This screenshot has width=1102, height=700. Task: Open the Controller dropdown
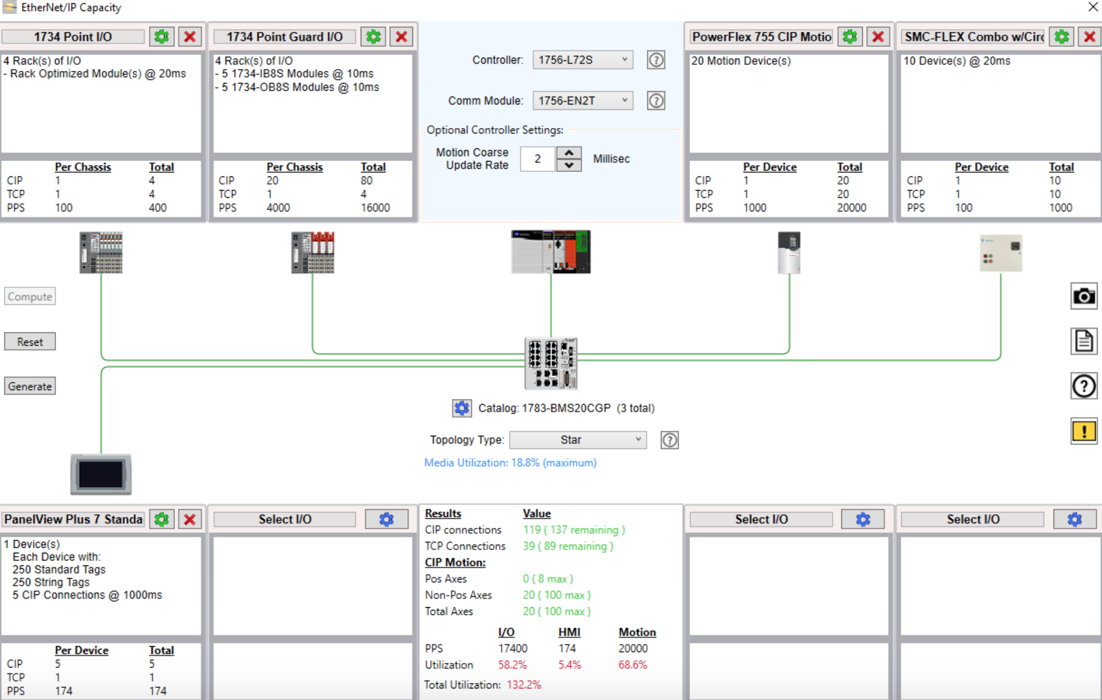coord(582,60)
